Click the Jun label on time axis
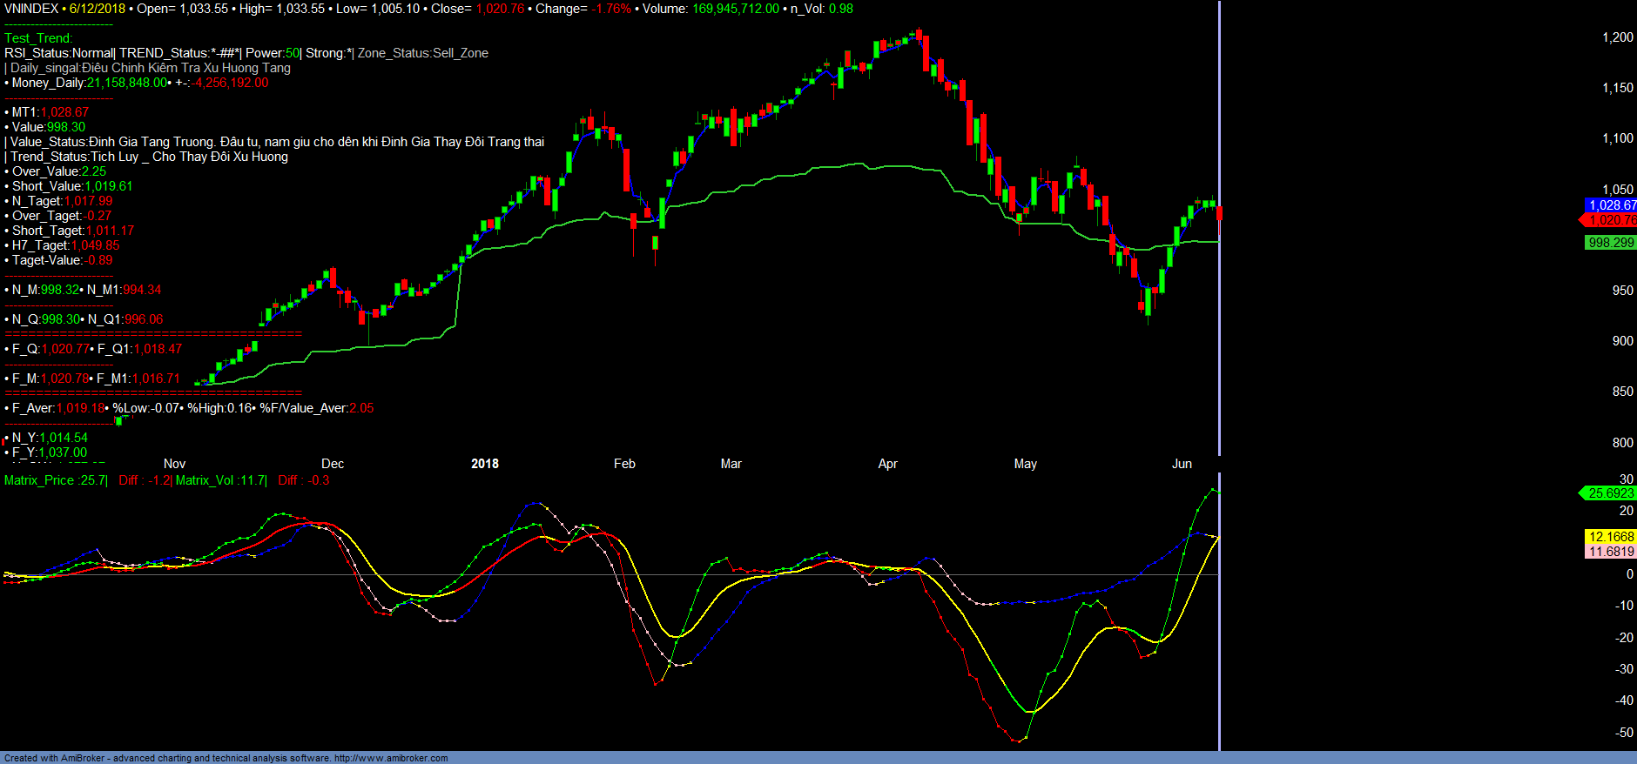This screenshot has width=1637, height=764. [x=1182, y=464]
